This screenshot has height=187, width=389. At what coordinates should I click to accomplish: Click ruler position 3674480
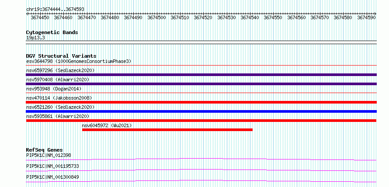(110, 17)
